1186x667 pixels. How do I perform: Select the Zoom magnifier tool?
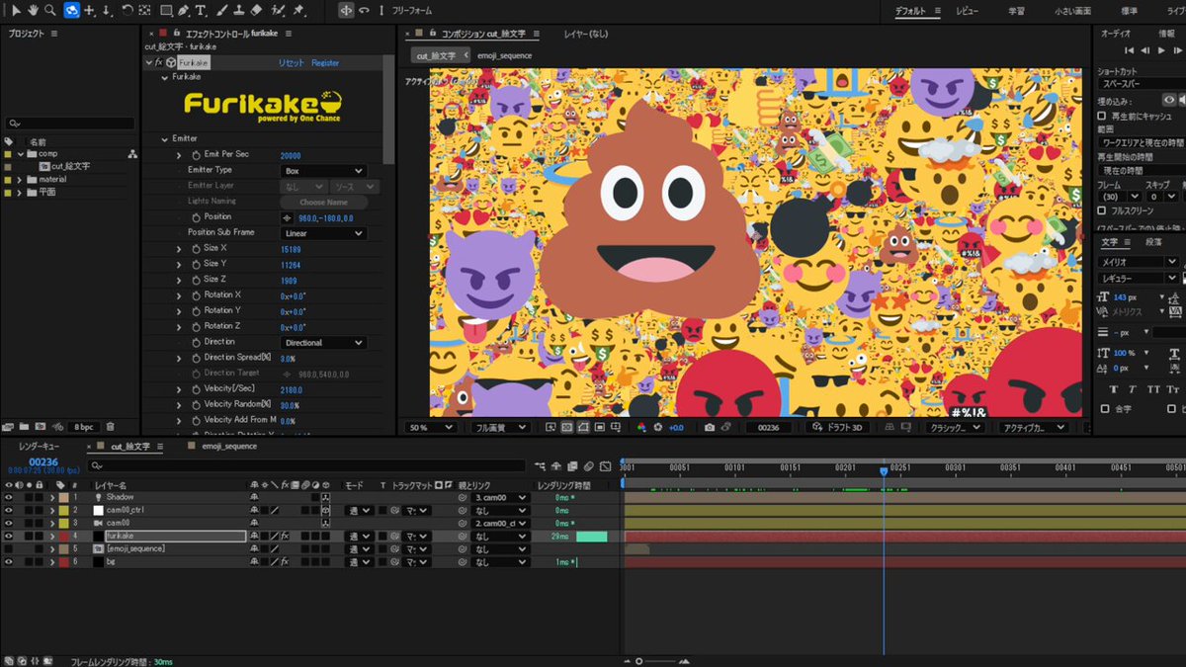49,10
